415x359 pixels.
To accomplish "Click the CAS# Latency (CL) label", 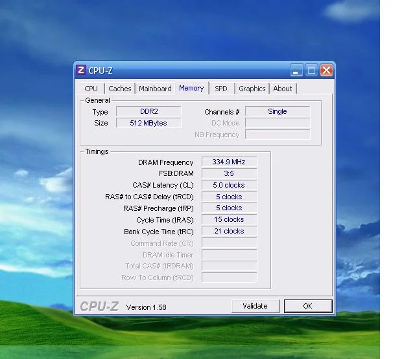I will [x=163, y=185].
